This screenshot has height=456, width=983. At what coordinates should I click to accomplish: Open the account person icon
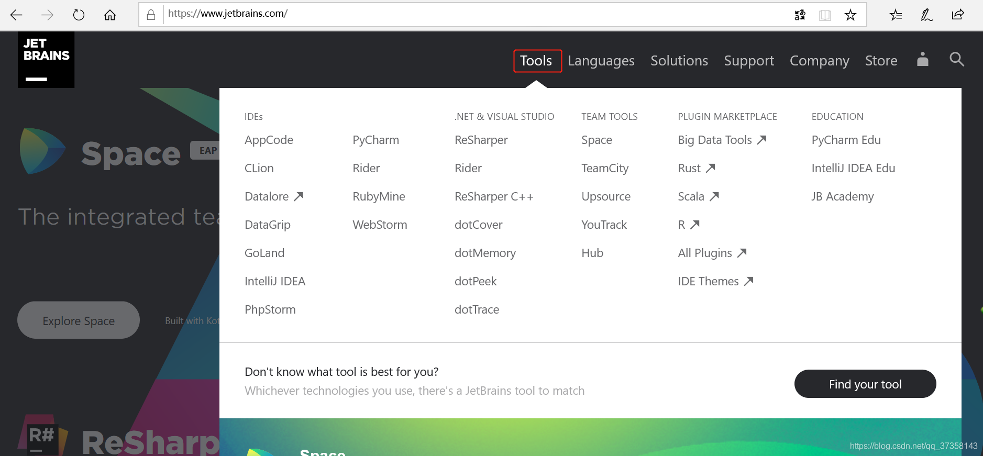[x=923, y=59]
